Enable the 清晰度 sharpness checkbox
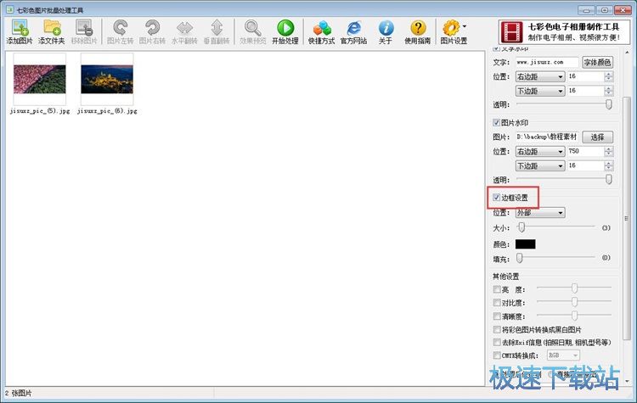The image size is (637, 403). 497,316
